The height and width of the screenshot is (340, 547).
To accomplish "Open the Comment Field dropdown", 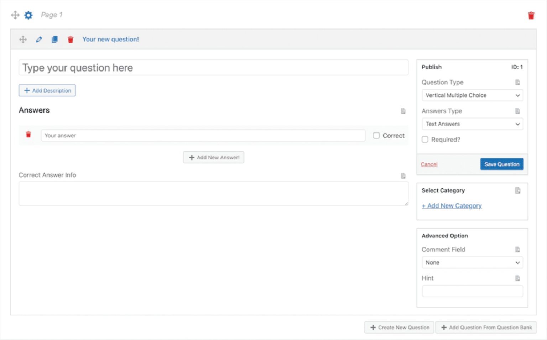I will click(x=472, y=262).
